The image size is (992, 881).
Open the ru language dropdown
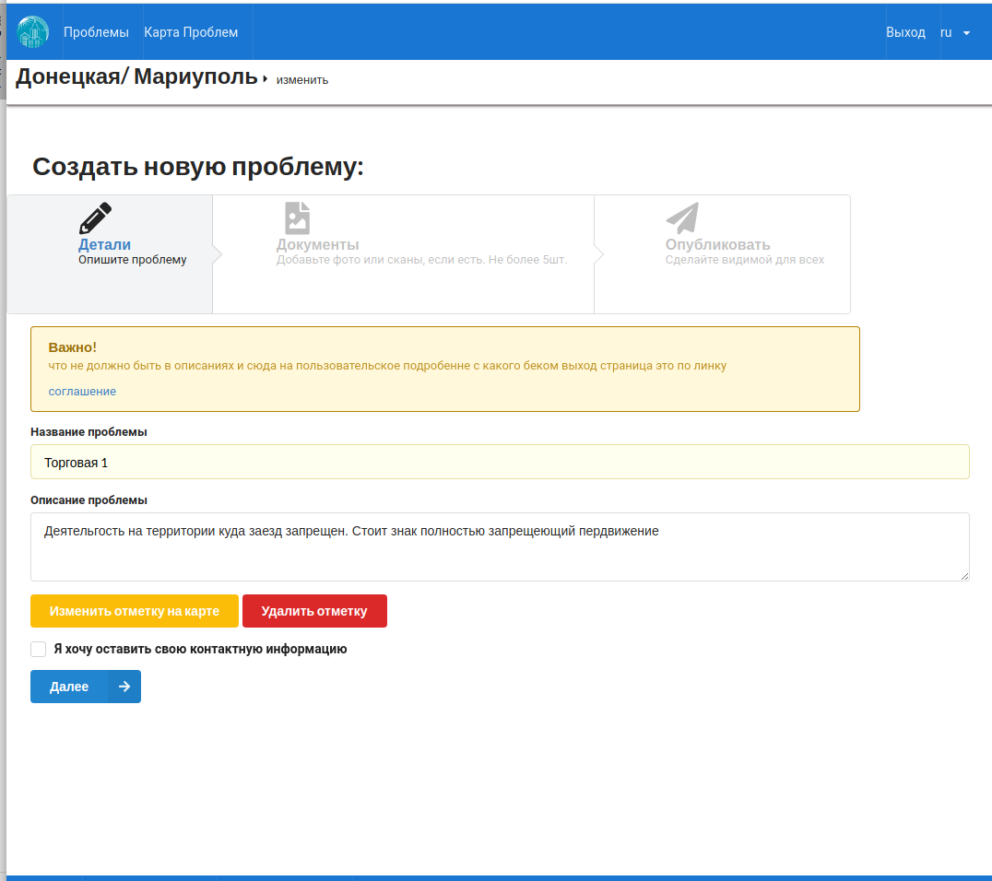click(x=955, y=32)
